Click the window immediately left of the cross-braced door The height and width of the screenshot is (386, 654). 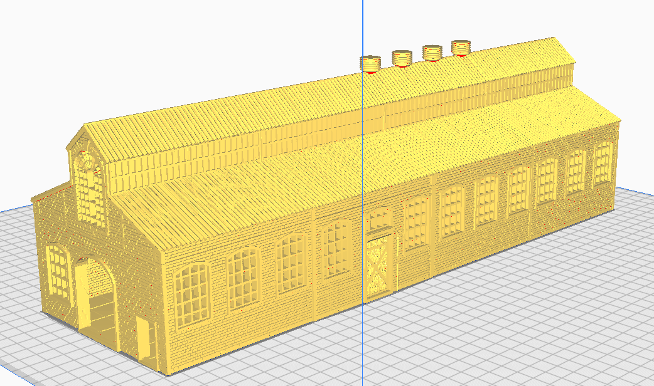337,248
